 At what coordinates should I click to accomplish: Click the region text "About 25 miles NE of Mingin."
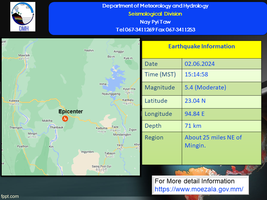[x=213, y=141]
